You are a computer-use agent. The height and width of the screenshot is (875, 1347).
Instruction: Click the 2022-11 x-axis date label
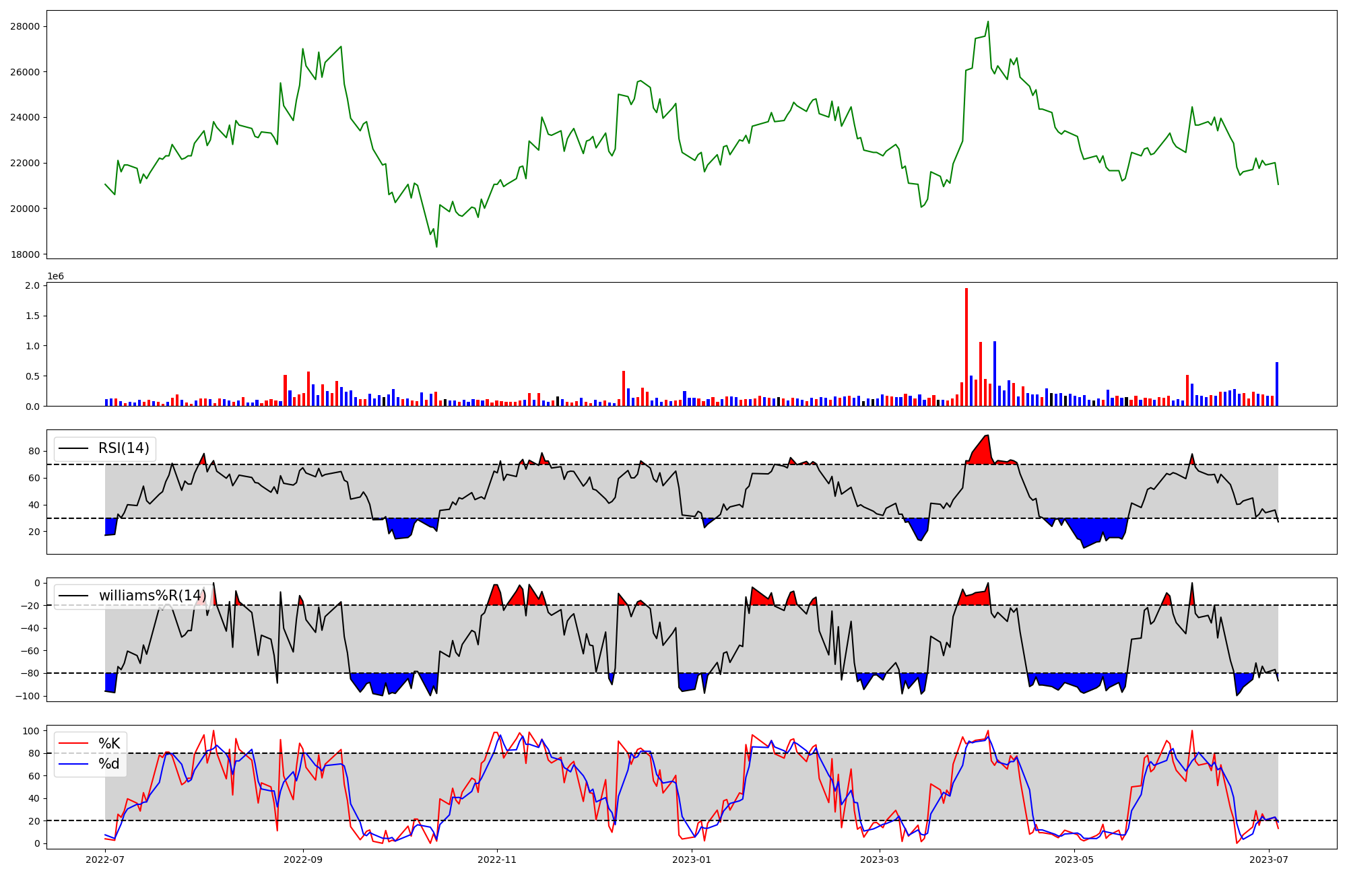497,860
